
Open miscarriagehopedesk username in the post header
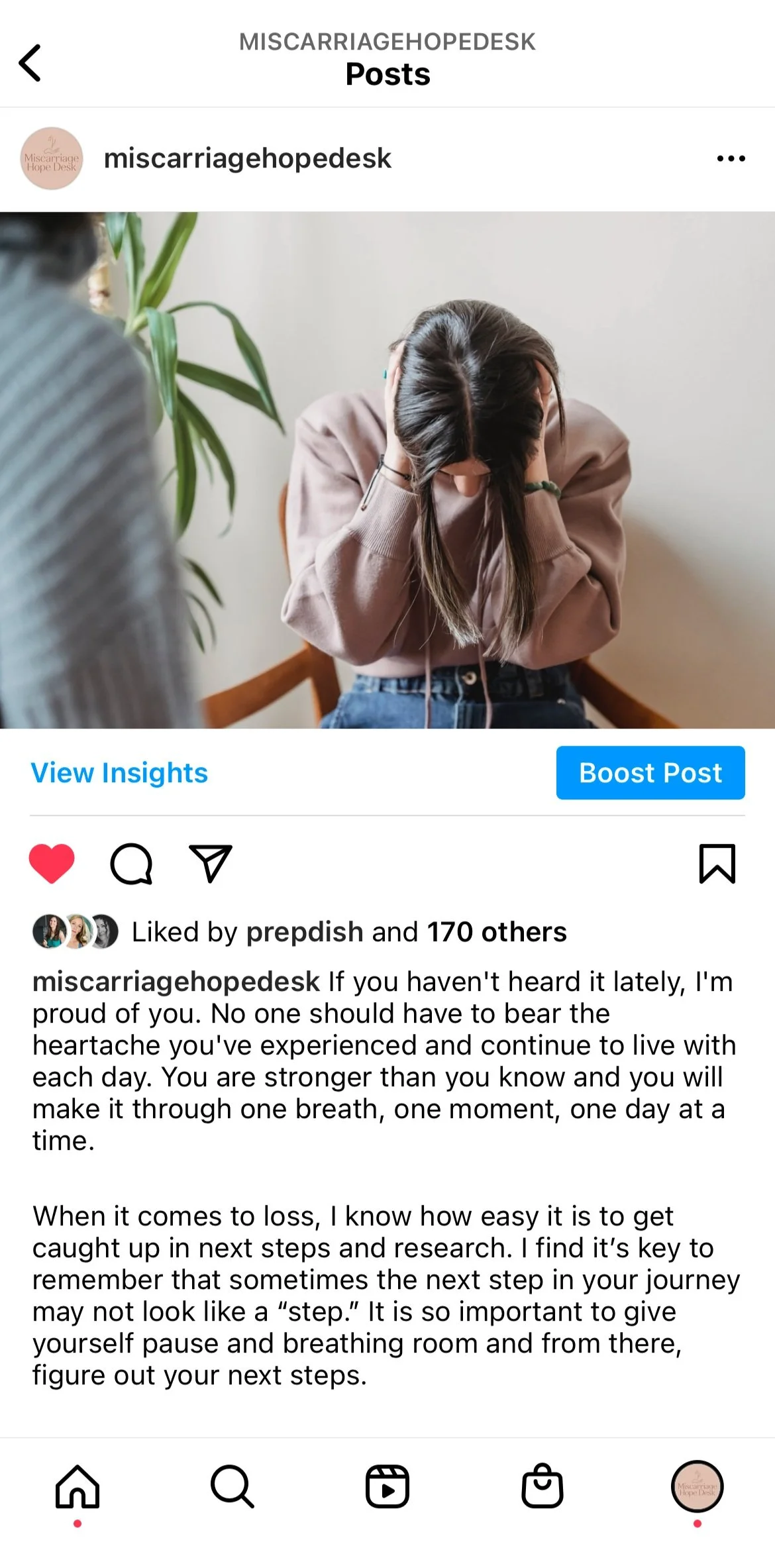coord(248,158)
